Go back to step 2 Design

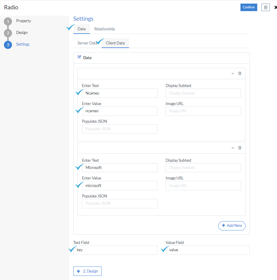pos(87,271)
